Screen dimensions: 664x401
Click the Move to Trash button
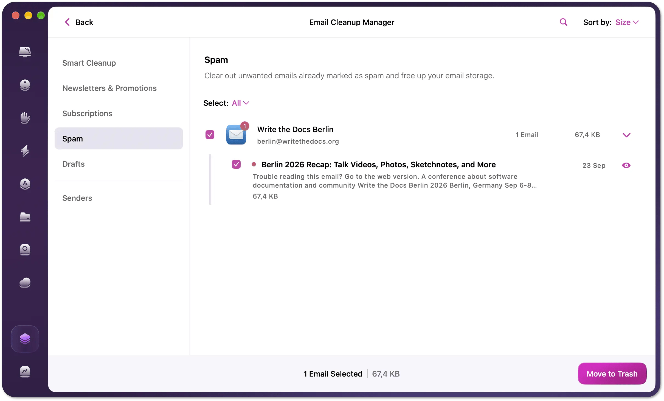[x=612, y=374]
